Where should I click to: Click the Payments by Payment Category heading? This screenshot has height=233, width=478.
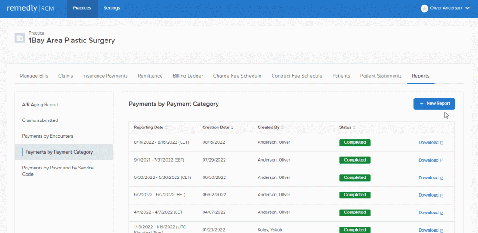pos(174,104)
